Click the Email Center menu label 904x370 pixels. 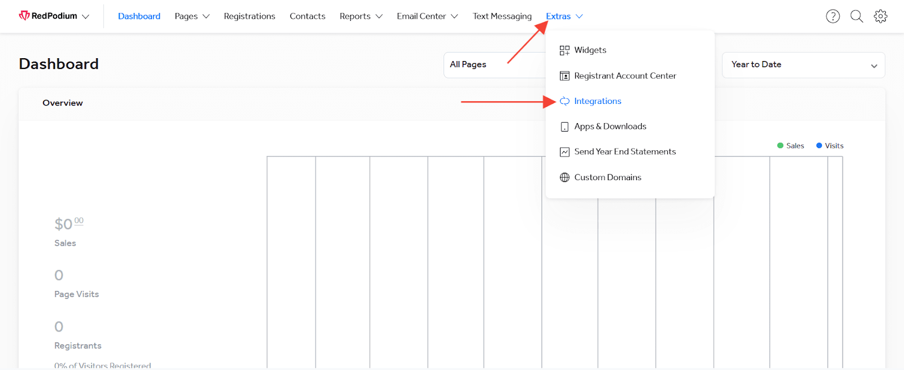click(421, 16)
